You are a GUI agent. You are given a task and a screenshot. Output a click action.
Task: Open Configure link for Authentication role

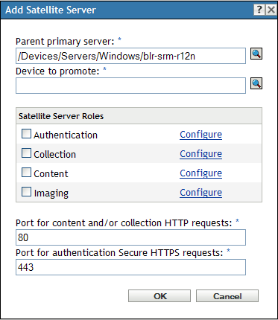tap(200, 135)
